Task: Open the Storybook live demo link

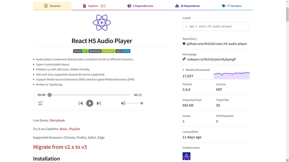Action: (x=57, y=120)
